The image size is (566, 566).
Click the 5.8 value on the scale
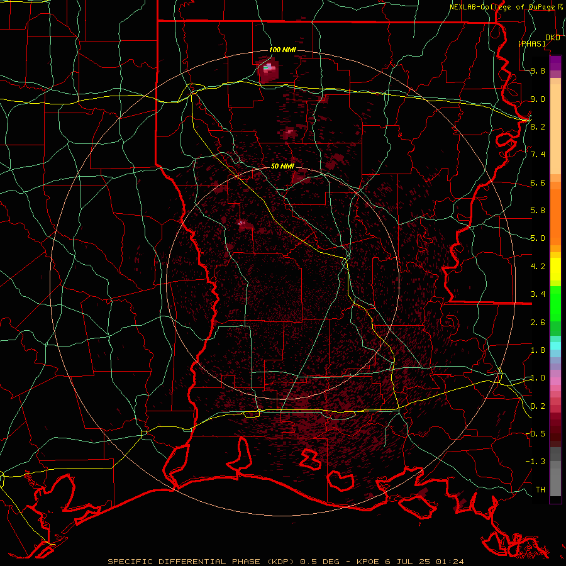(x=538, y=211)
